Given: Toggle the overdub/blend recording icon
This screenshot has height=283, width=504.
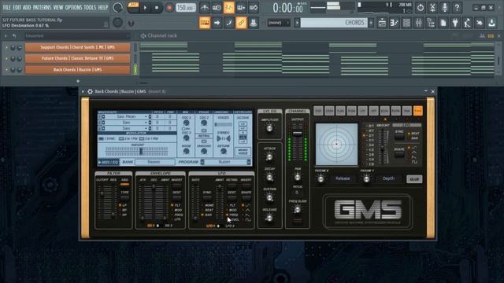Looking at the screenshot, I should click(x=241, y=8).
